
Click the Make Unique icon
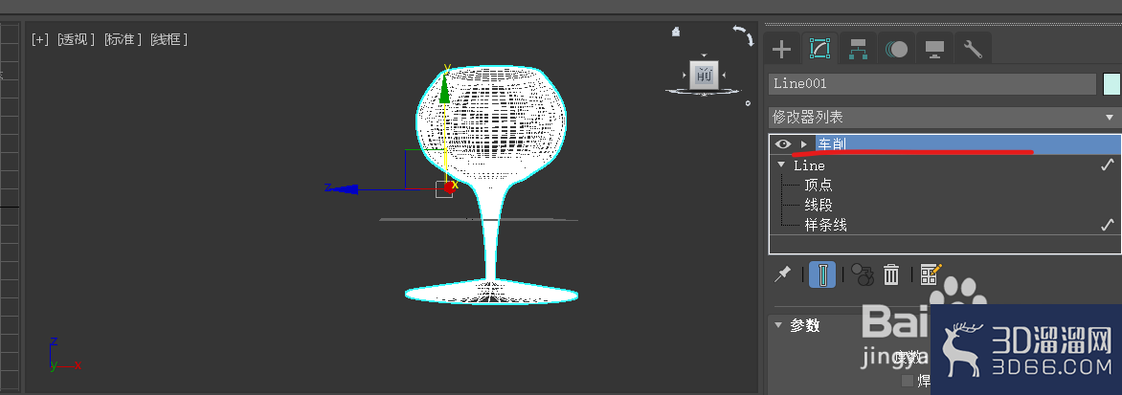pyautogui.click(x=863, y=274)
